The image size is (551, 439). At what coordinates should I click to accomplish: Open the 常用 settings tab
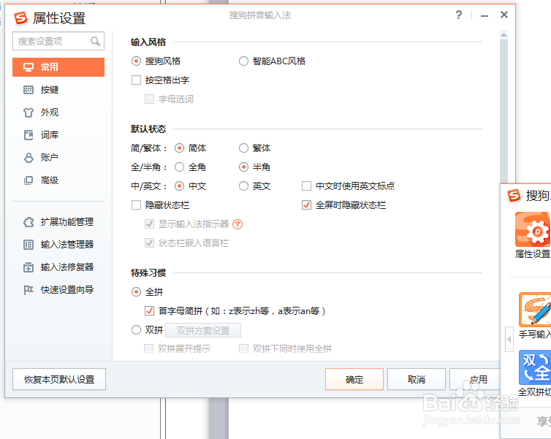58,67
